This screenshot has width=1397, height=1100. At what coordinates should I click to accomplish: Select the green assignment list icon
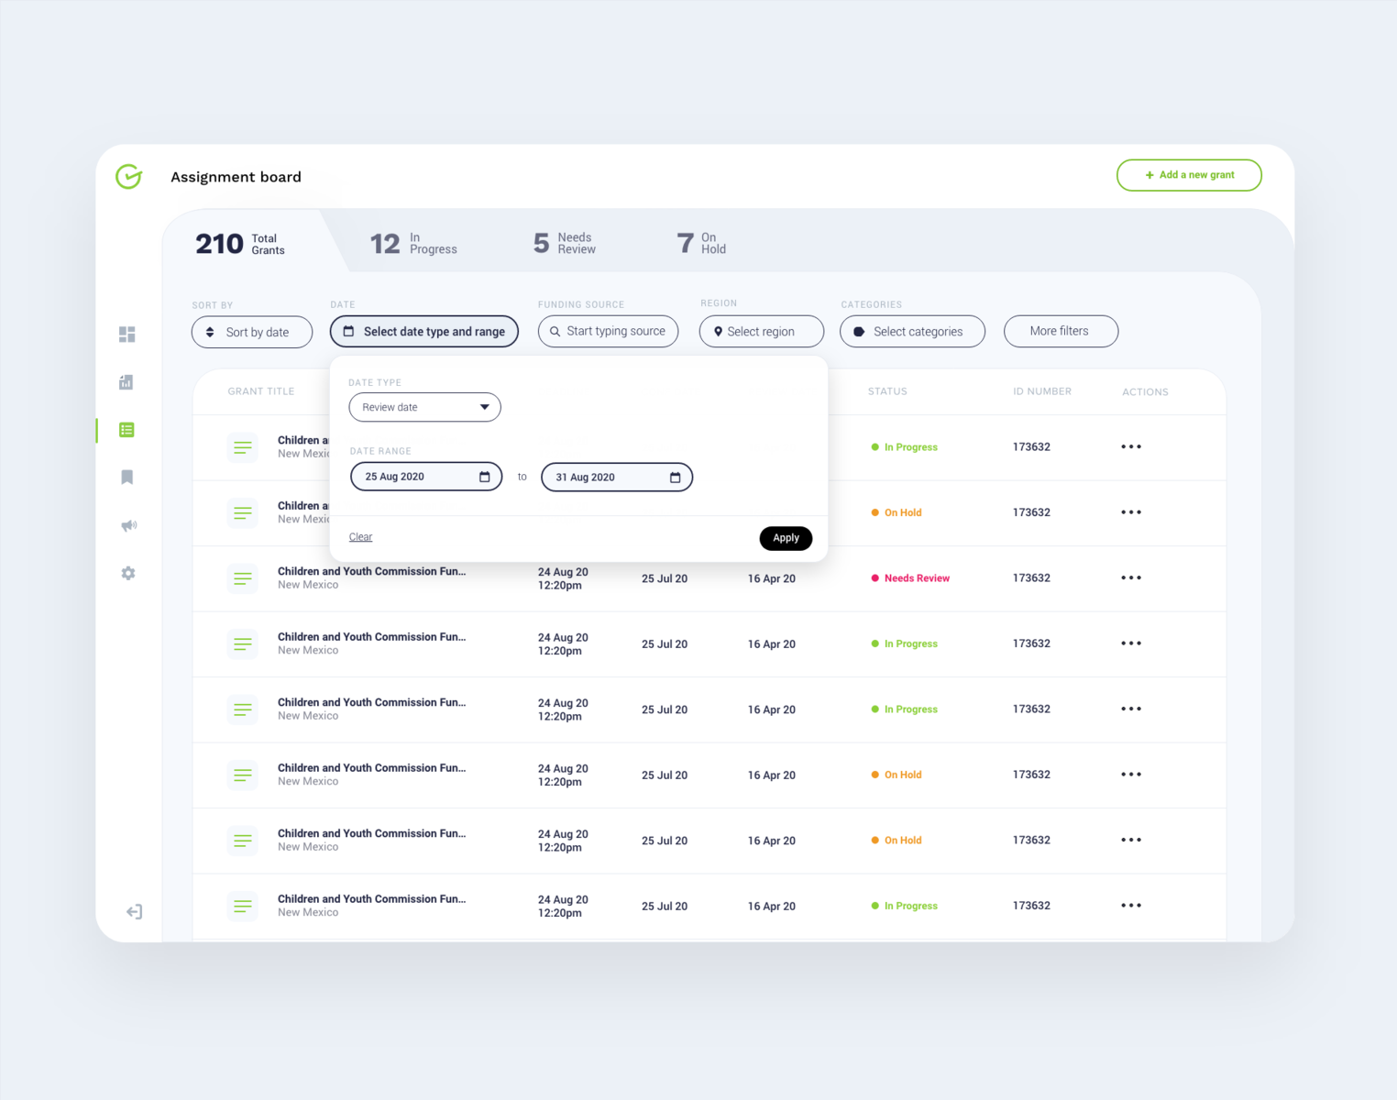click(x=126, y=430)
